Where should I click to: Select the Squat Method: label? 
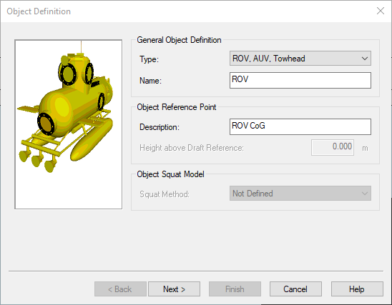[165, 194]
